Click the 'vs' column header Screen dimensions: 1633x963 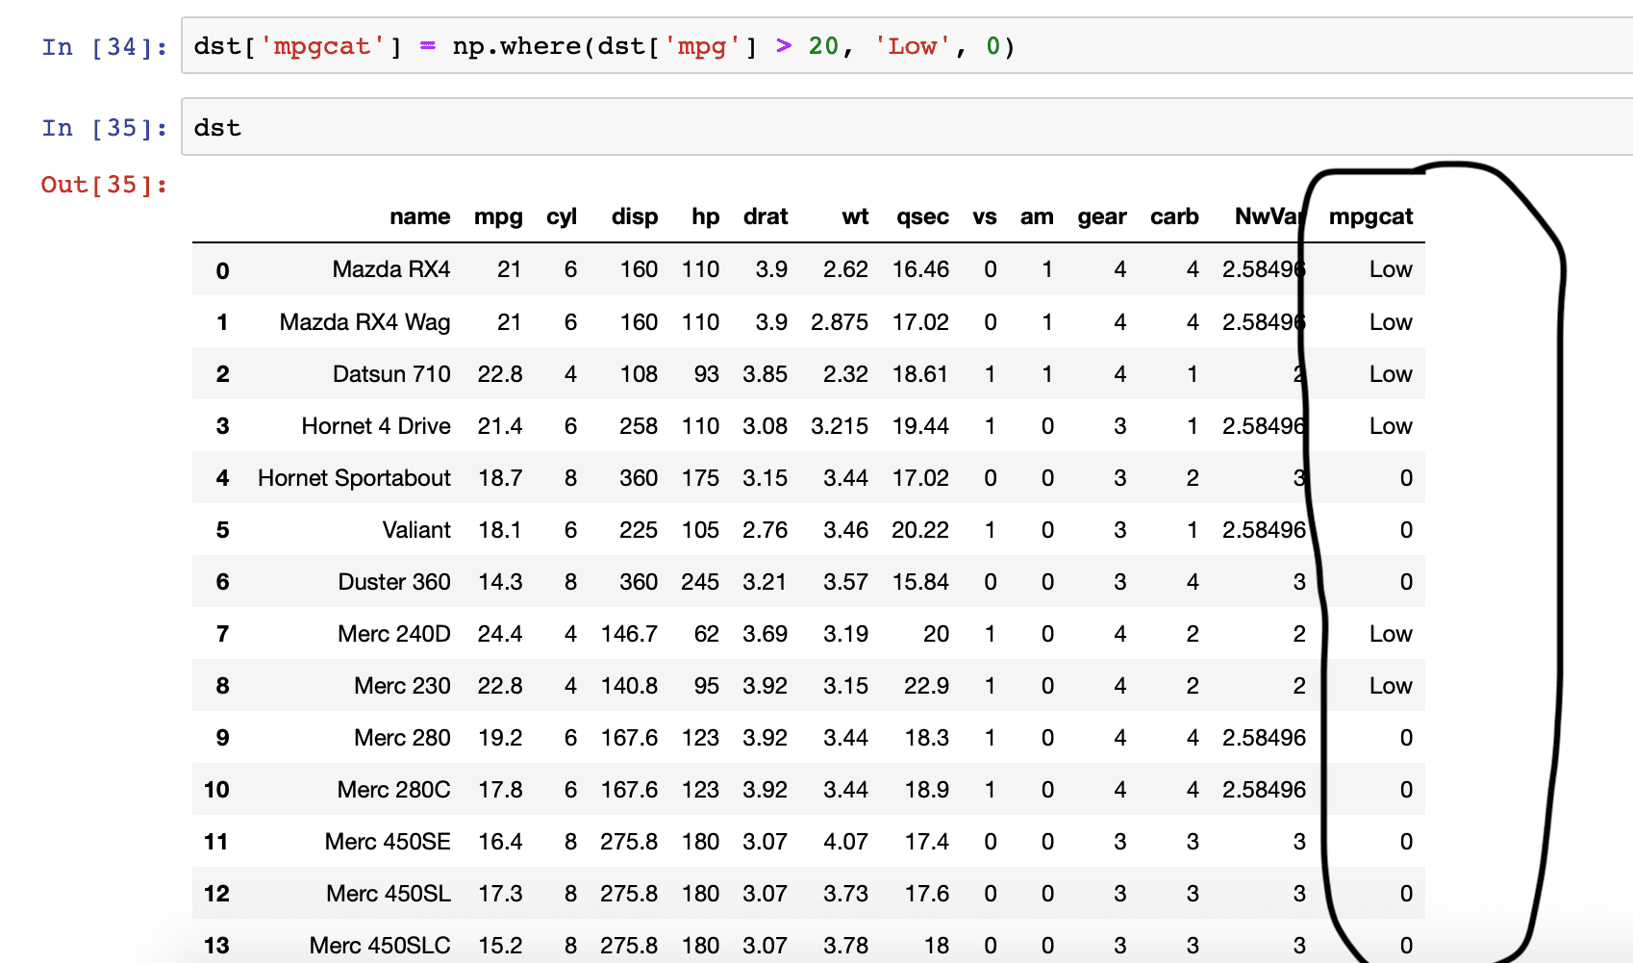tap(985, 216)
